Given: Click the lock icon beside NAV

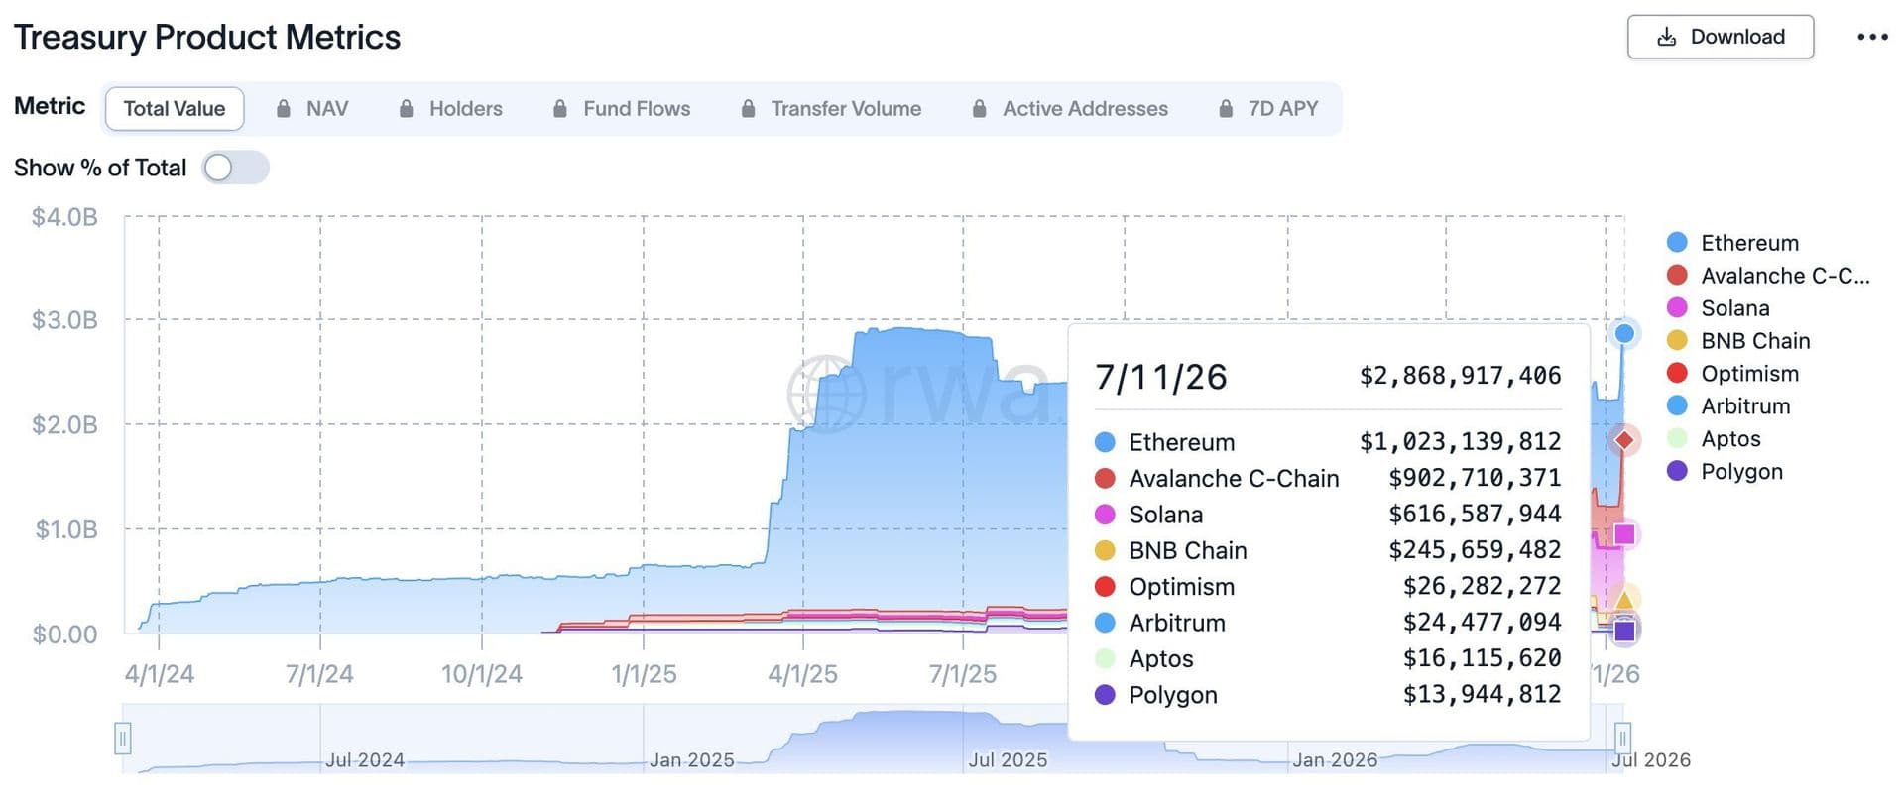Looking at the screenshot, I should pyautogui.click(x=284, y=109).
